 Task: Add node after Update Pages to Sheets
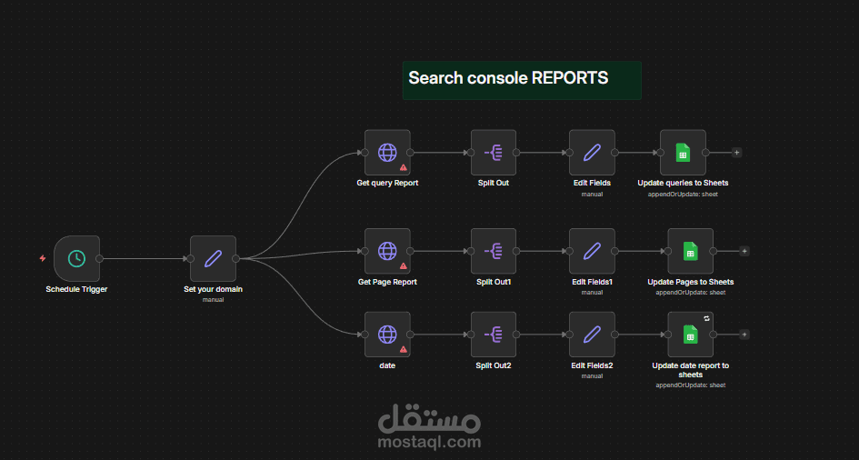pos(744,251)
